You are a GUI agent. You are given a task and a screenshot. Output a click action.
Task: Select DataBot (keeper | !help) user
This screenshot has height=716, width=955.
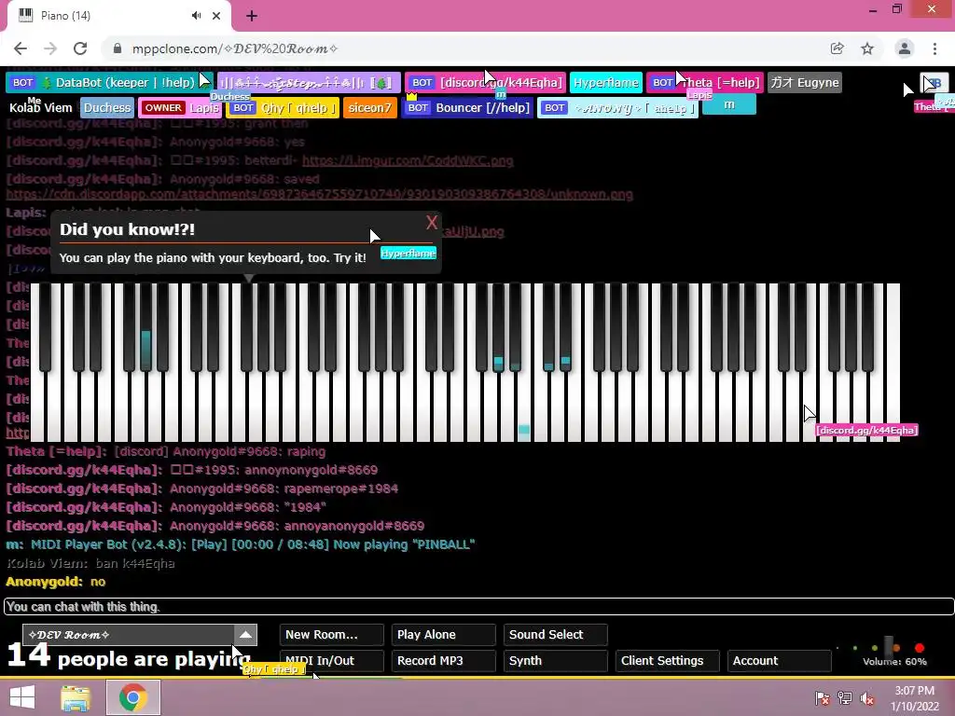click(x=109, y=82)
